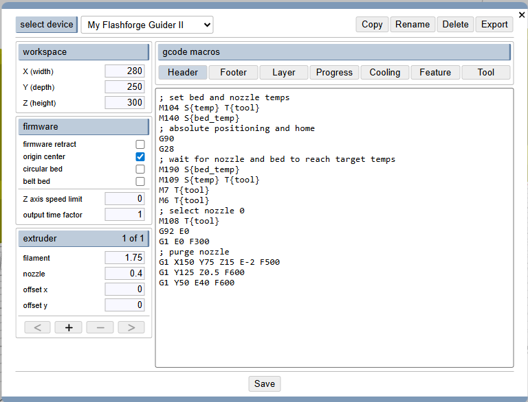Enable the firmware retract checkbox
This screenshot has width=528, height=402.
click(140, 145)
